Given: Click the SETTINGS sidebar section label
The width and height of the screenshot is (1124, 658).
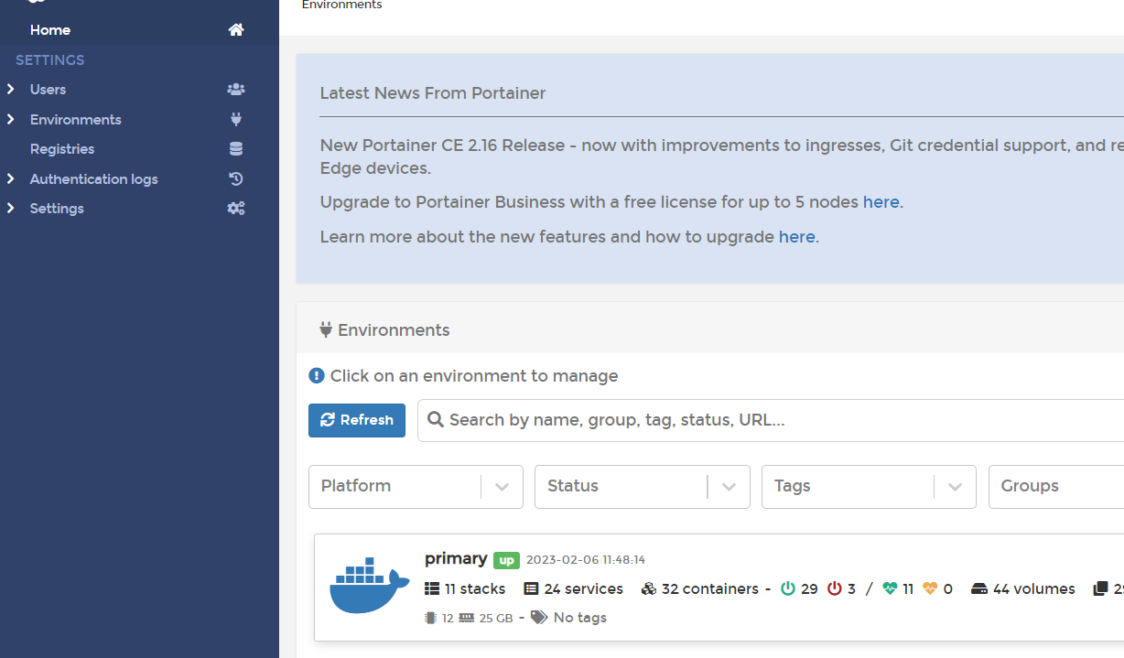Looking at the screenshot, I should click(x=50, y=60).
